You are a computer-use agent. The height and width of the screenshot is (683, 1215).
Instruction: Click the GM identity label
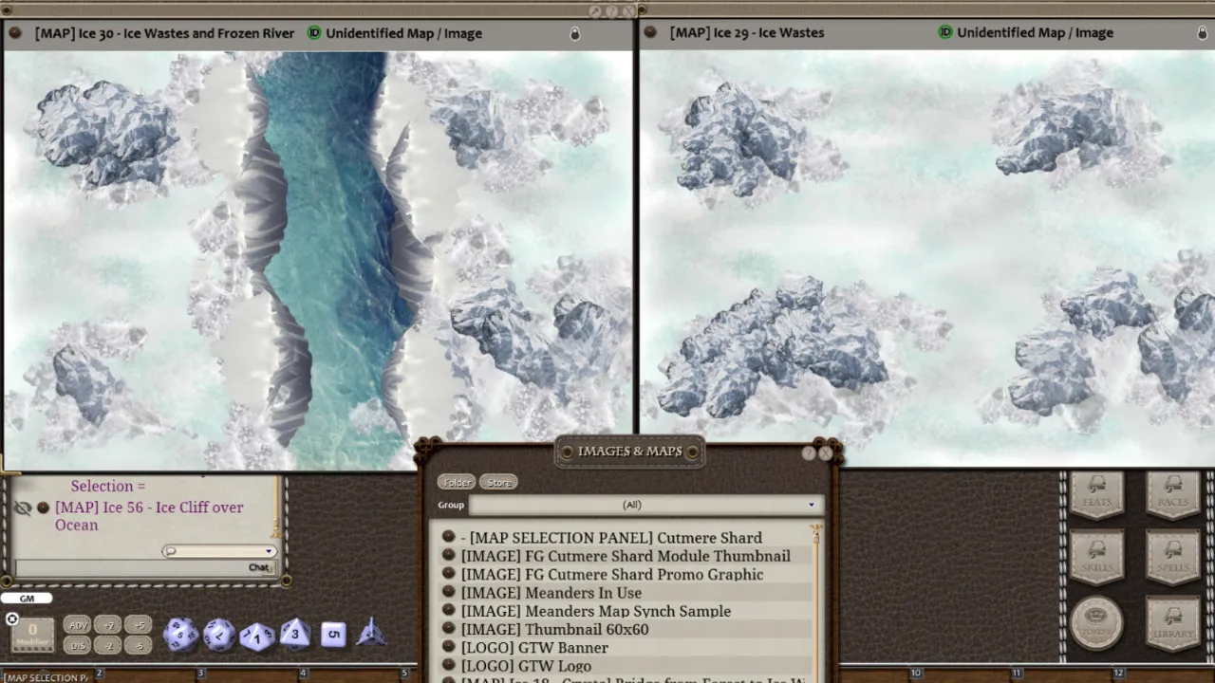(27, 599)
